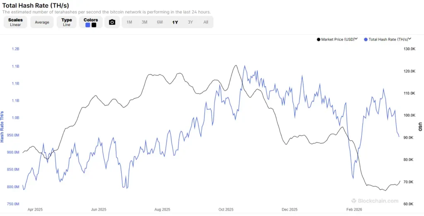
Task: Click the blue Total Hash Rate legend dot
Action: pos(366,39)
